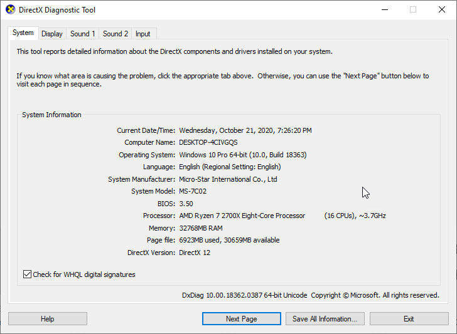Viewport: 457px width, 334px height.
Task: Click the DirectX 12 version value
Action: [195, 253]
